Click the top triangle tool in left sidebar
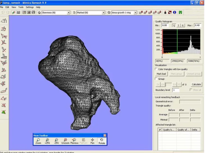 (x=4, y=21)
